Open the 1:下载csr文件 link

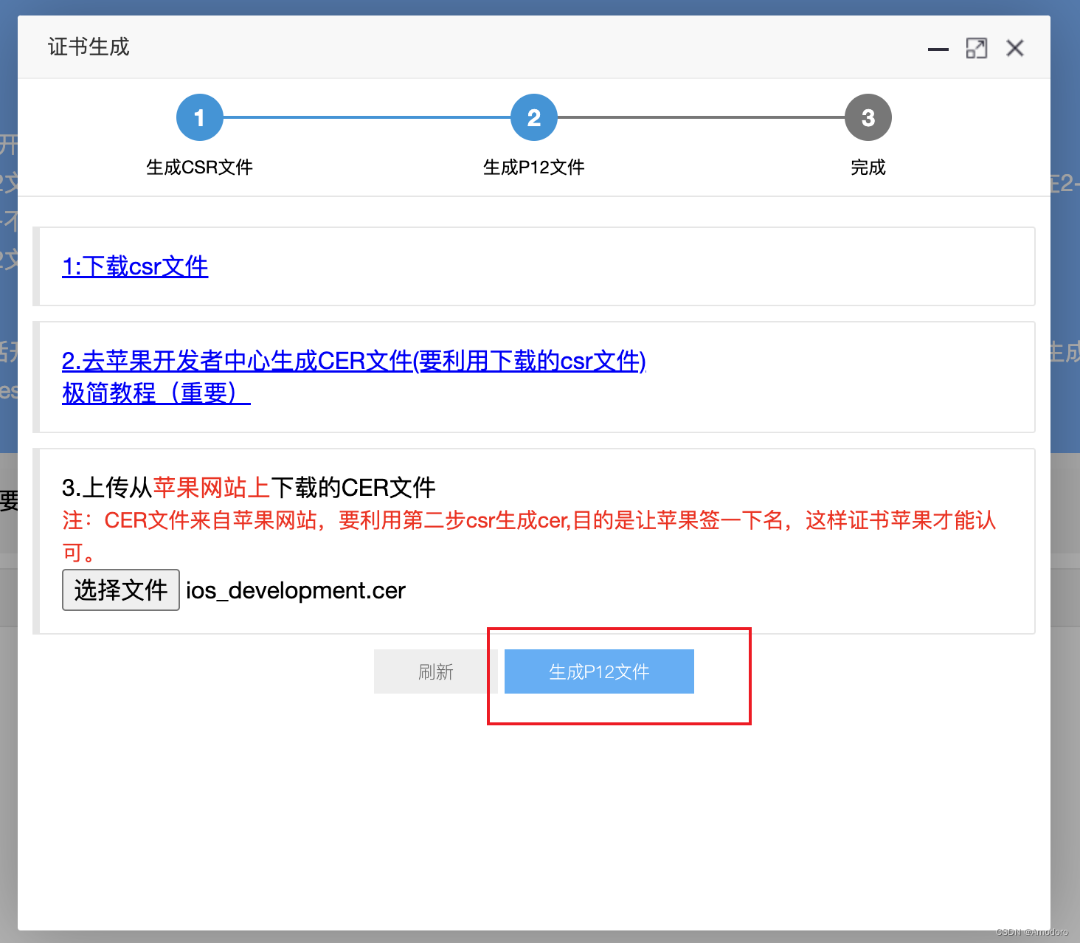pyautogui.click(x=135, y=266)
